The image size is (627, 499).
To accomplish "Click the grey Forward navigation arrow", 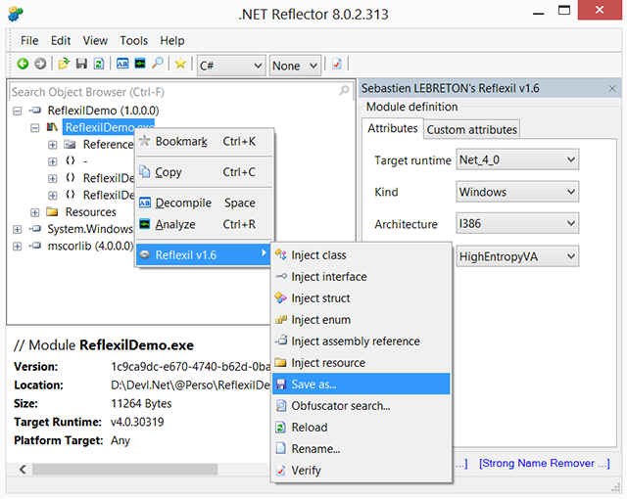I will pos(40,64).
